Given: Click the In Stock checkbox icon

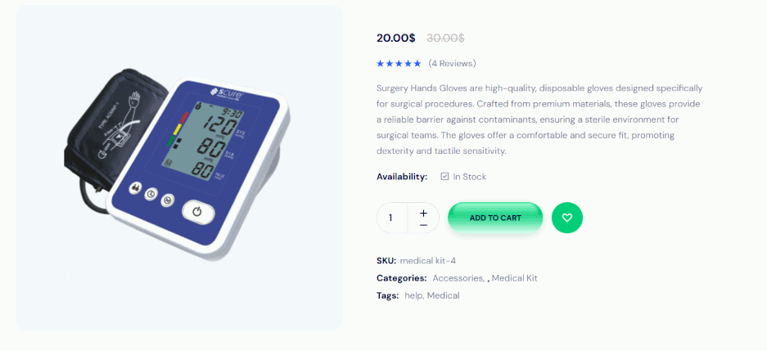Looking at the screenshot, I should coord(444,176).
